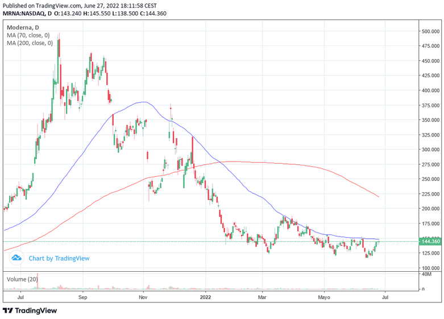
Task: Click the "Published on TradingView.com" header text
Action: pos(43,6)
